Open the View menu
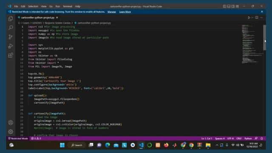Viewport: 272px width, 153px height. coord(43,6)
